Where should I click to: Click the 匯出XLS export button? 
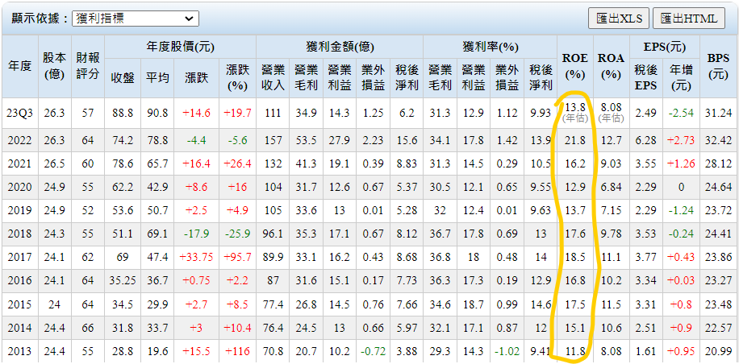coord(619,18)
